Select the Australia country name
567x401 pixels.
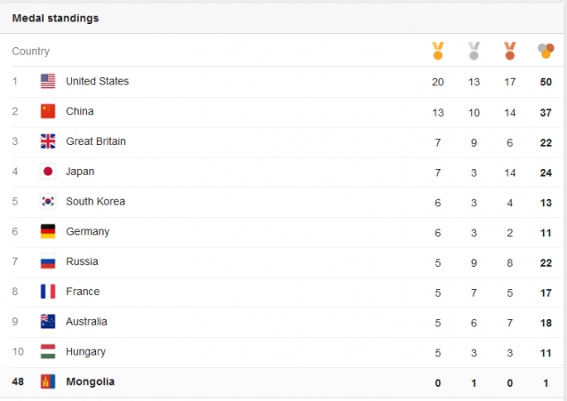click(86, 321)
